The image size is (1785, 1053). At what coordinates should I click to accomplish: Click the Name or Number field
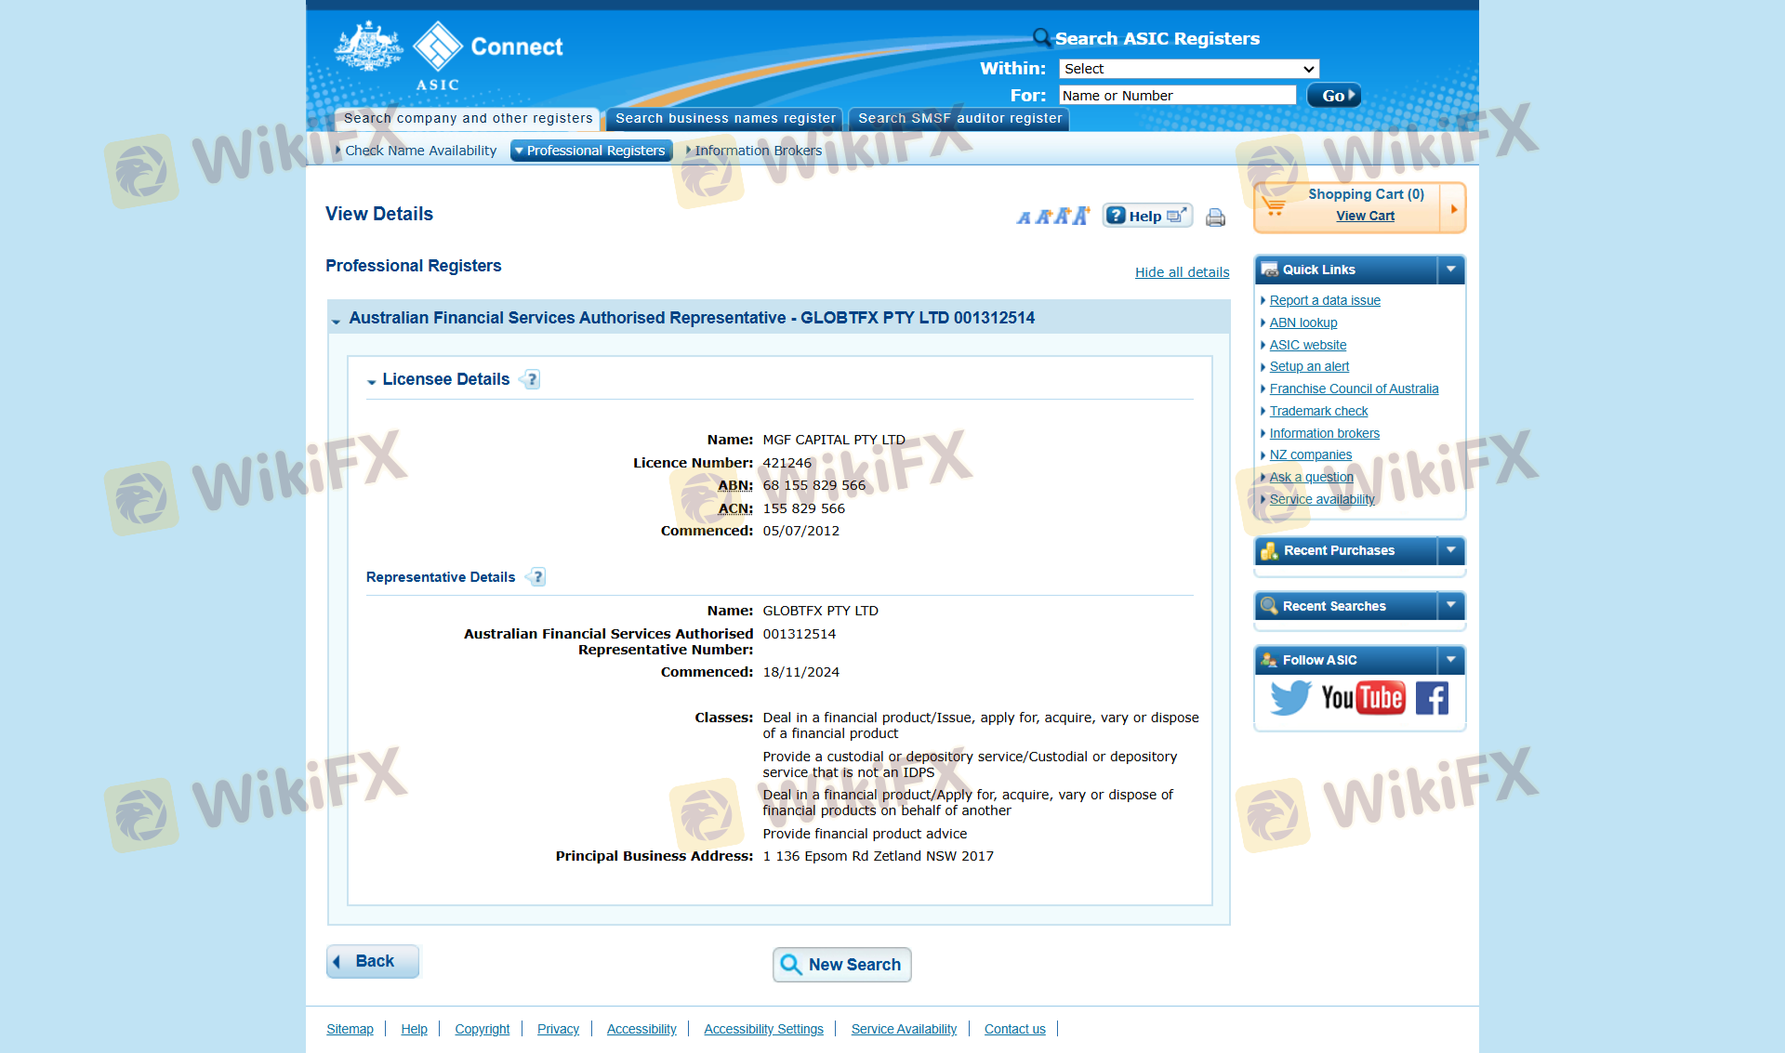click(1177, 96)
